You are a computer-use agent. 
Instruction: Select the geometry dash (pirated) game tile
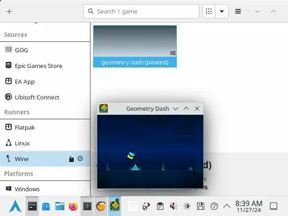coord(135,46)
